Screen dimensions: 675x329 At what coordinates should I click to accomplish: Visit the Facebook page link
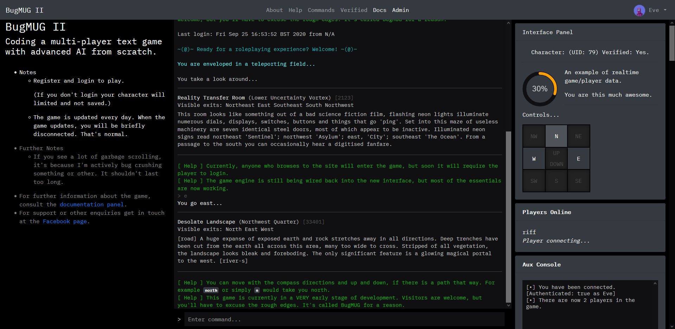pos(65,221)
